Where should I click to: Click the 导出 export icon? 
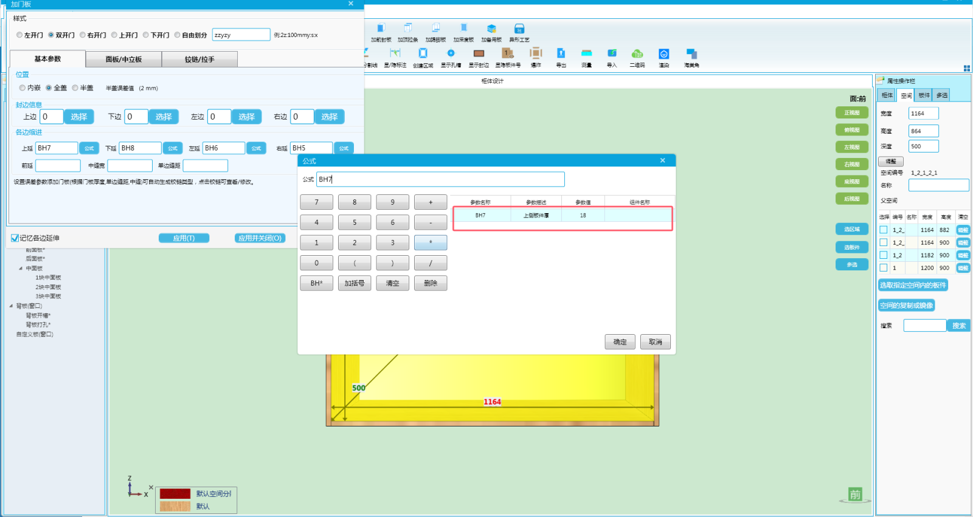pyautogui.click(x=561, y=58)
